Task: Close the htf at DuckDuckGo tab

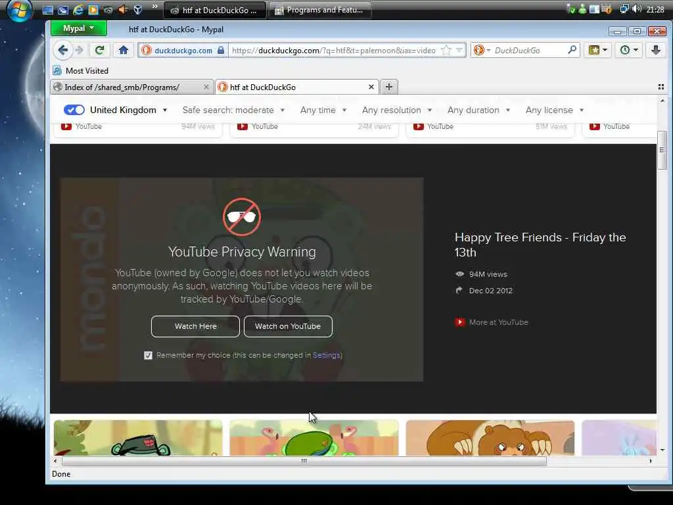Action: pos(371,87)
